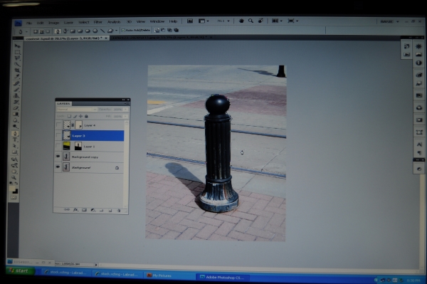
Task: Click the trash icon in Layers panel
Action: [119, 211]
